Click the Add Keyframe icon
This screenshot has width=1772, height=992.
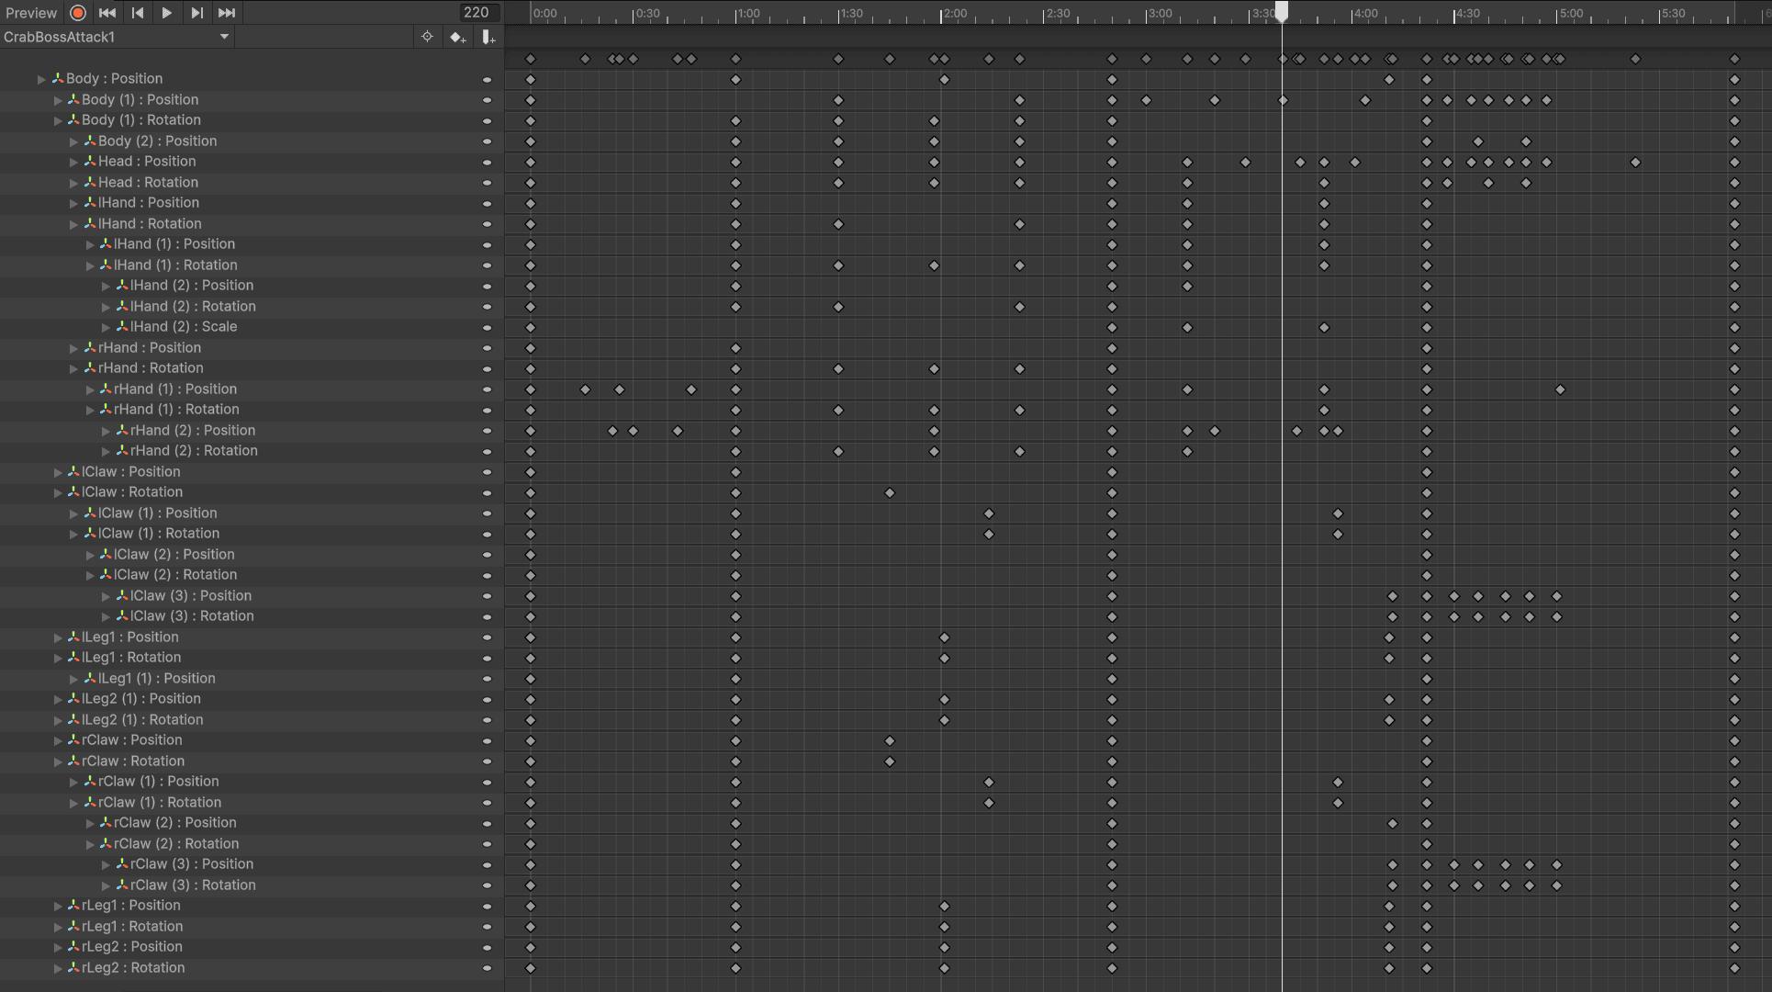tap(457, 37)
